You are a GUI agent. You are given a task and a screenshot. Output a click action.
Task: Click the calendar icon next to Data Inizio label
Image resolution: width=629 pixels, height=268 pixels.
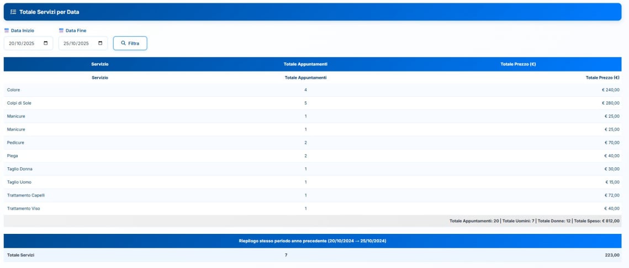(7, 31)
